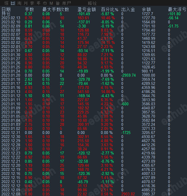Select the 2023.01.31 date row
187x196 pixels.
click(11, 51)
